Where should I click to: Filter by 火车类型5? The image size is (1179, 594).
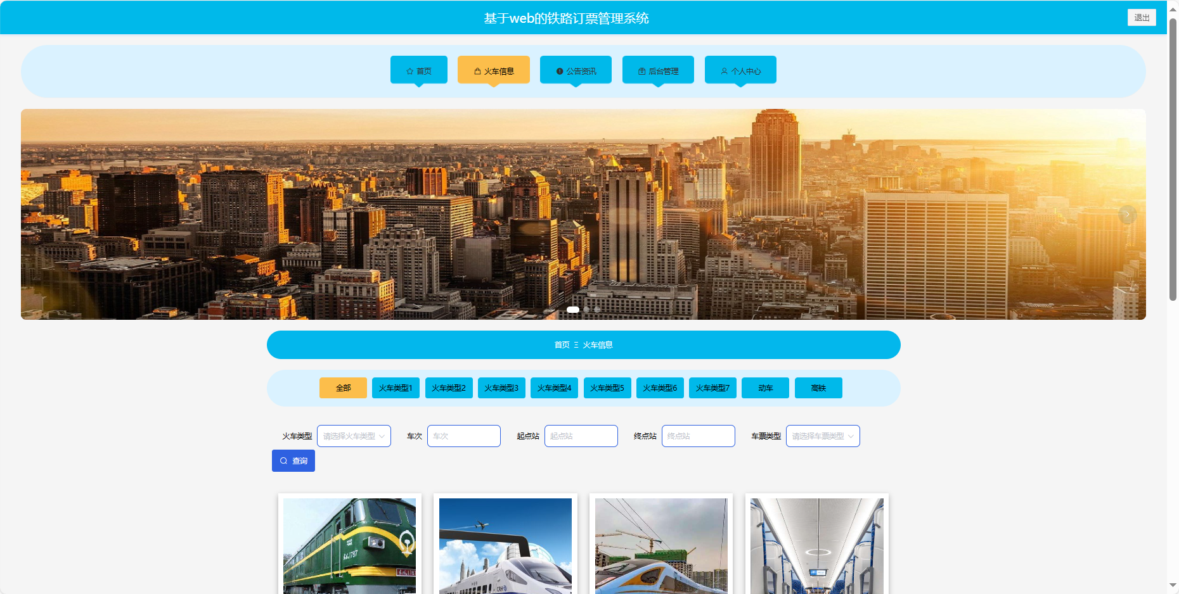click(607, 388)
